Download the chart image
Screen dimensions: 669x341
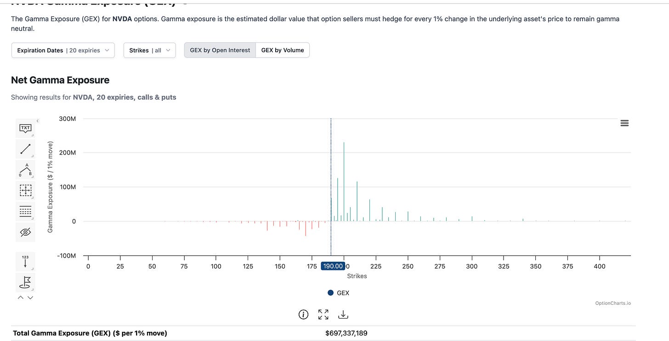click(343, 314)
